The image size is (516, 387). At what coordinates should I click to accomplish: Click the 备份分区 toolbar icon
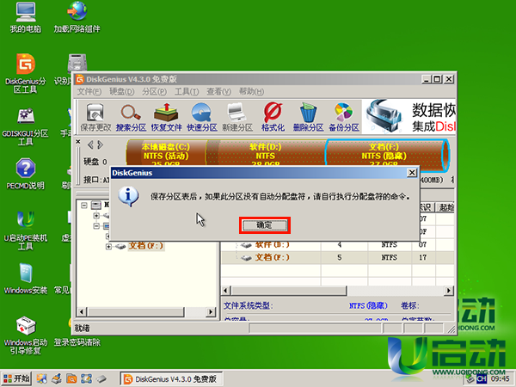tap(343, 117)
